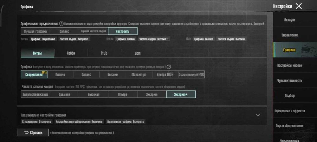
Task: Choose Баланс graphics quality option
Action: point(86,74)
